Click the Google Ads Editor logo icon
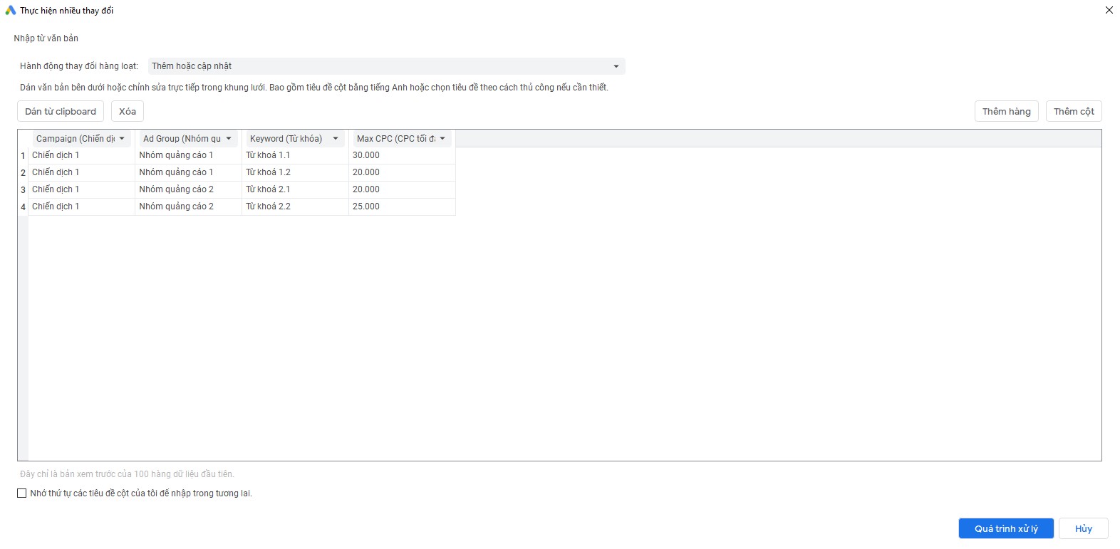Screen dimensions: 1120x549 click(10, 11)
